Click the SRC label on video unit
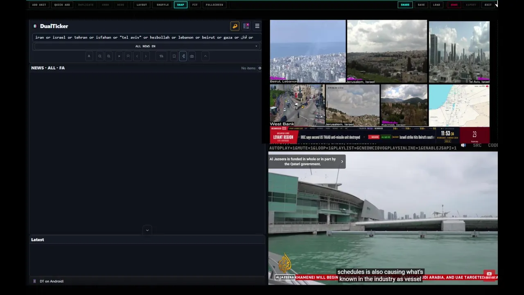The image size is (524, 295). [477, 145]
